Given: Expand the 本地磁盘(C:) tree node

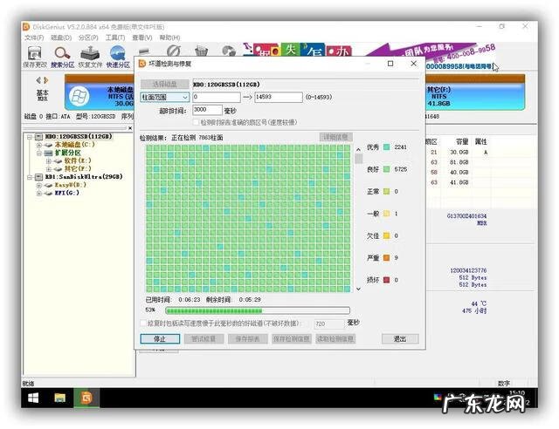Looking at the screenshot, I should pyautogui.click(x=39, y=145).
